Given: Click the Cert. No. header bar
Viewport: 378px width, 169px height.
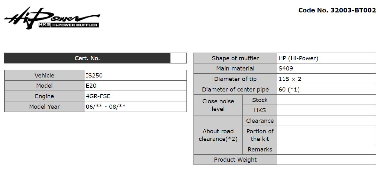Looking at the screenshot, I should pos(87,58).
